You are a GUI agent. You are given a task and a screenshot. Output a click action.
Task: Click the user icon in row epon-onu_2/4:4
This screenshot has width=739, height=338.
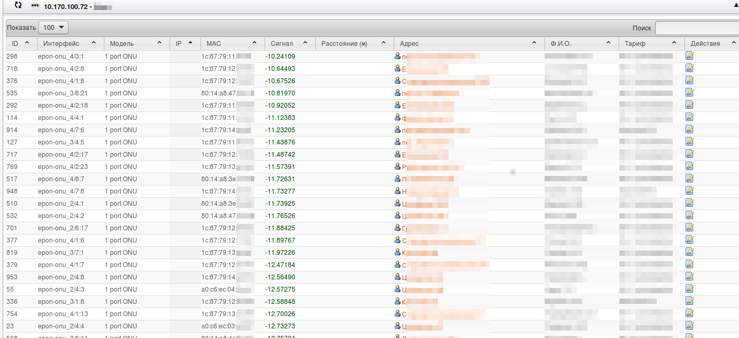coord(397,325)
